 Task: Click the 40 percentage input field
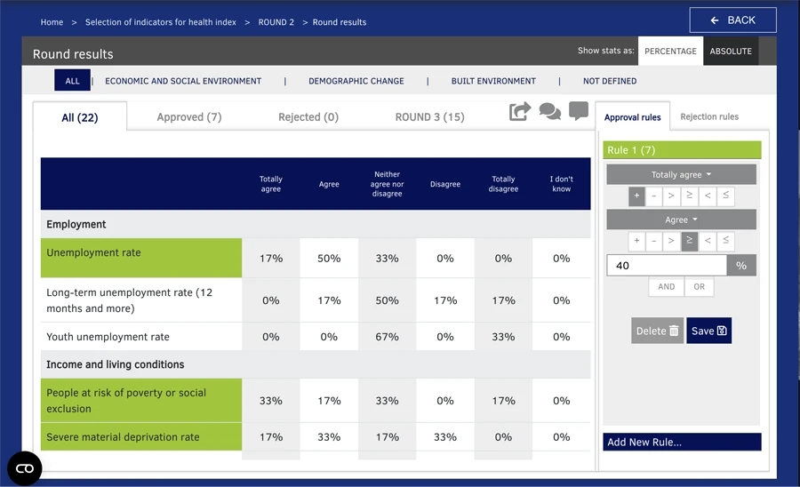[667, 265]
